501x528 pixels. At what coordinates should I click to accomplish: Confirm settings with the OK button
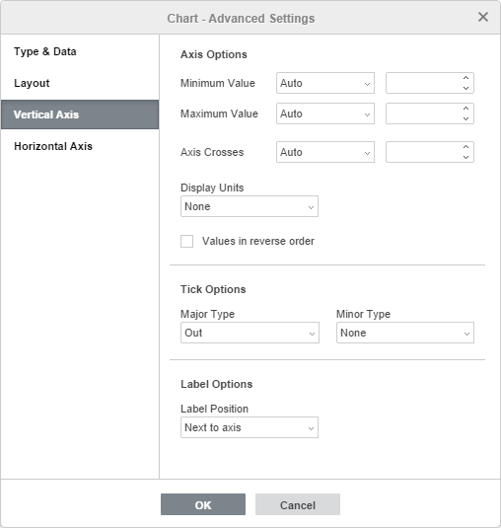pos(203,504)
